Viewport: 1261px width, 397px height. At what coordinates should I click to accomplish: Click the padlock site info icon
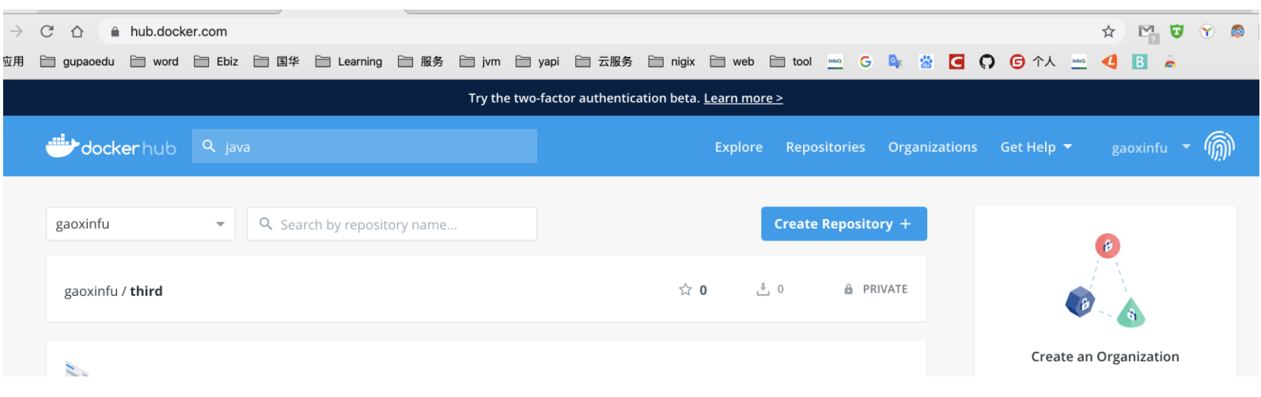tap(115, 32)
